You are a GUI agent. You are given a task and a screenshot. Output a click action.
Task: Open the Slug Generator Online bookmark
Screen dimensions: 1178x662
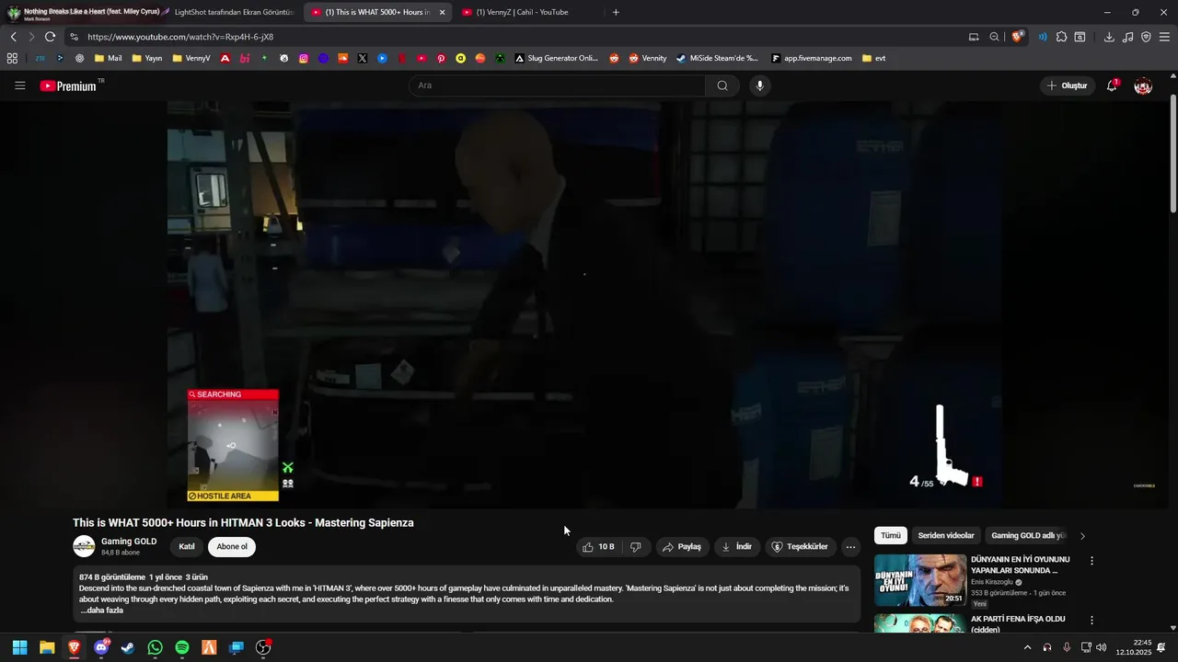tap(556, 58)
